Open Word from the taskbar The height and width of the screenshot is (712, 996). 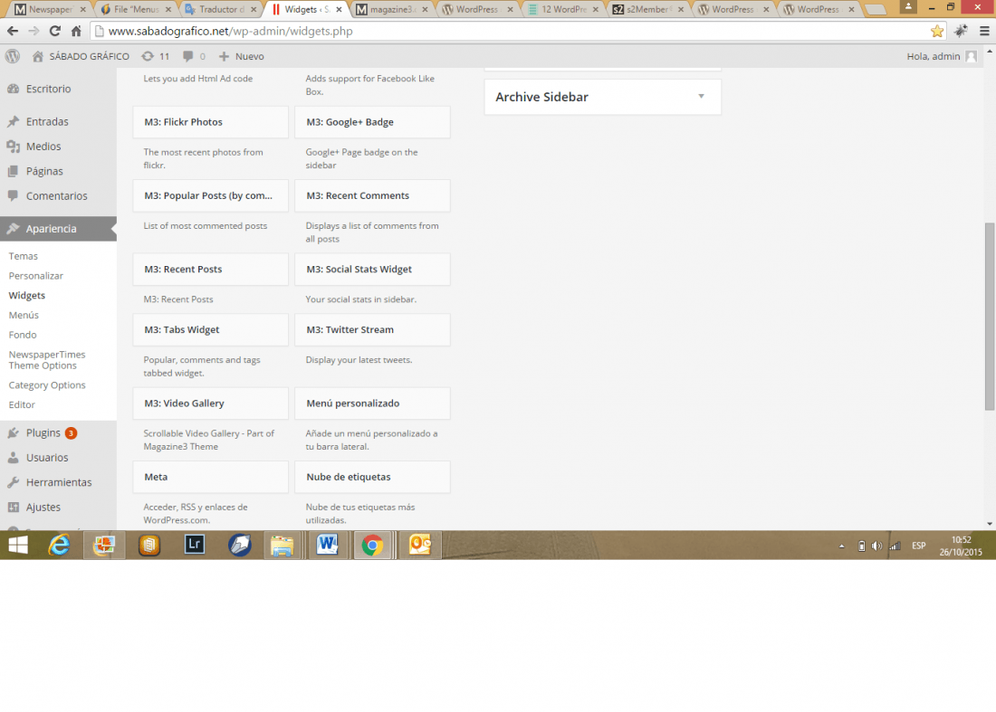click(x=327, y=545)
